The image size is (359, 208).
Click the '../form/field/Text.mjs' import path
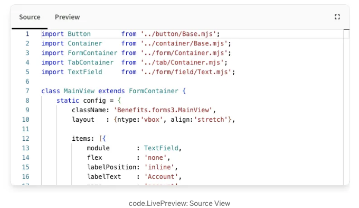(186, 72)
